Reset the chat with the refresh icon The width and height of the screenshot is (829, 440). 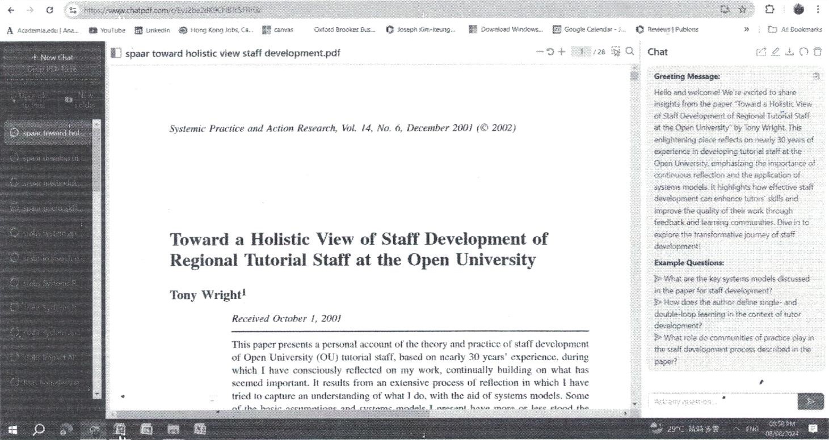[x=803, y=52]
